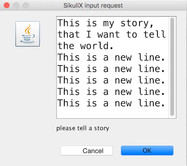The height and width of the screenshot is (166, 187).
Task: Click the "SikuliX input request" window title
Action: [93, 6]
